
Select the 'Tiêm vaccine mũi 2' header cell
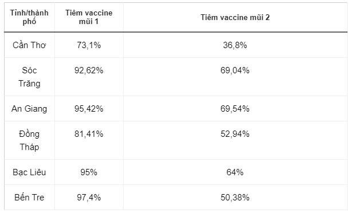point(235,17)
